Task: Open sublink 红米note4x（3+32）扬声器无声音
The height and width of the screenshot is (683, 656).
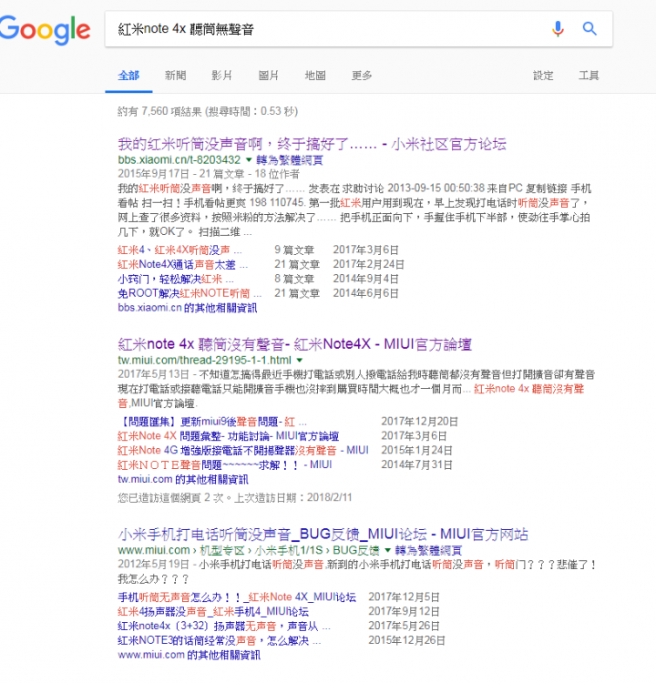Action: 224,627
